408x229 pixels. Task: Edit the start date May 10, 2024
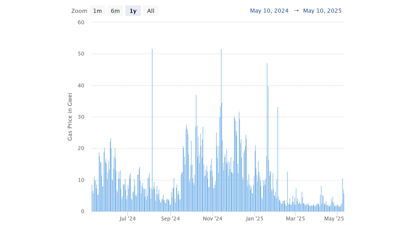269,11
